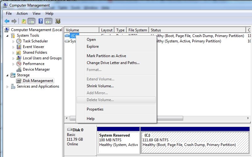This screenshot has width=252, height=157.
Task: Open the Help menu in the menu bar
Action: [49, 14]
